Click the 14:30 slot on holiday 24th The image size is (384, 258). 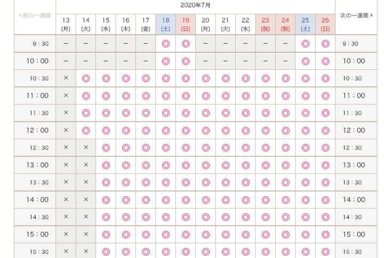[285, 217]
